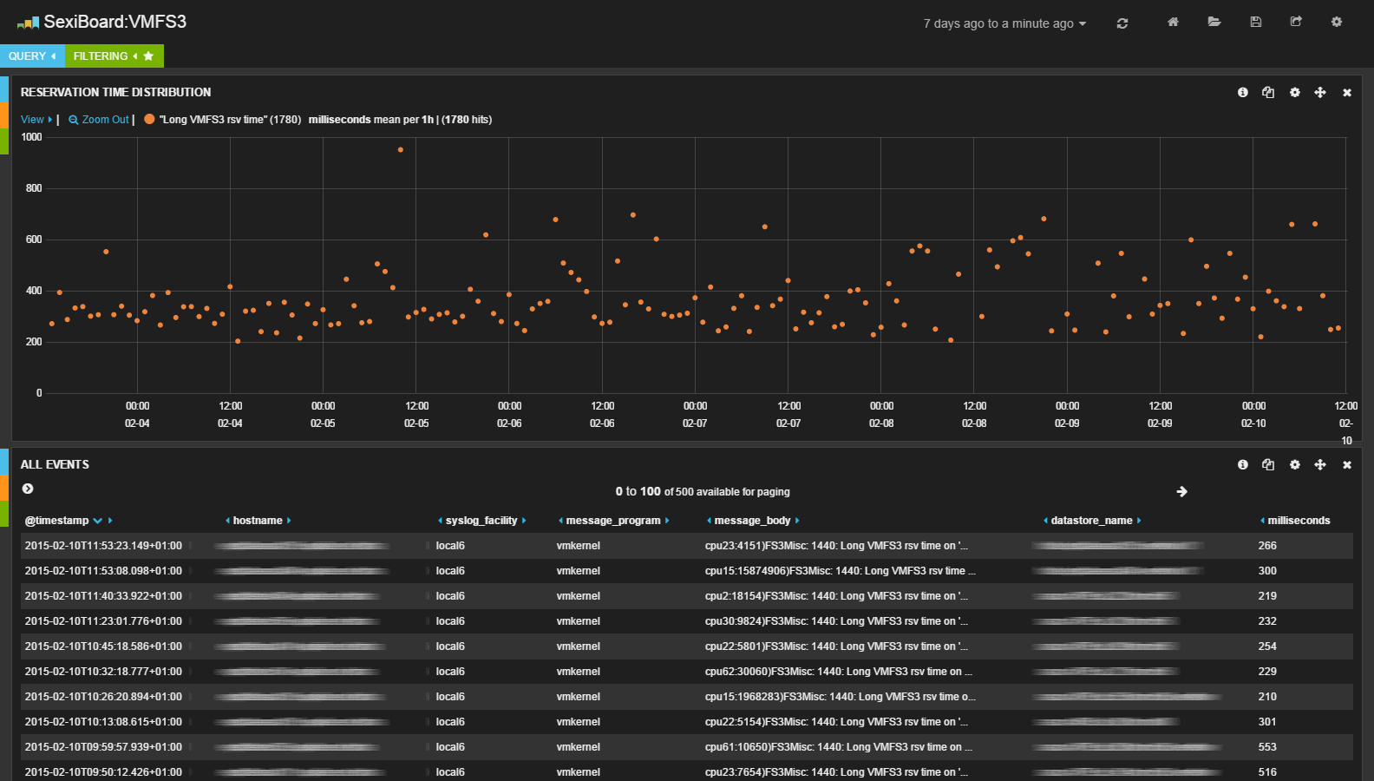Remove the Reservation Time Distribution panel
The image size is (1374, 781).
coord(1347,93)
